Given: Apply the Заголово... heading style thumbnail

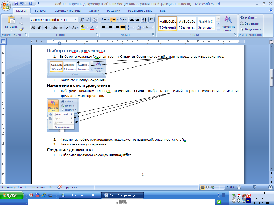Looking at the screenshot, I should (x=206, y=23).
